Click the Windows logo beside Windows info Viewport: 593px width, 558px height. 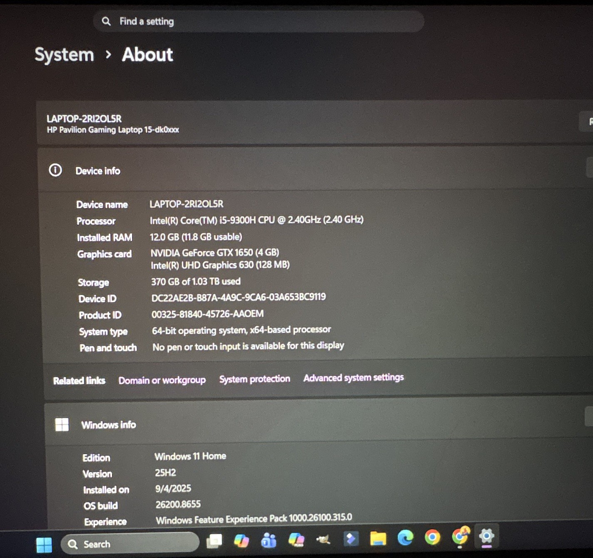[x=62, y=424]
